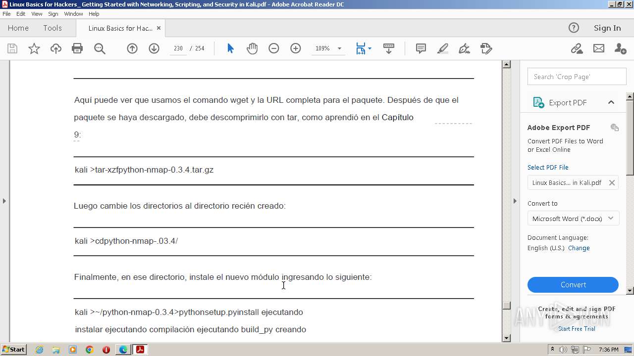The image size is (634, 356).
Task: Click the fit page width icon
Action: point(361,48)
